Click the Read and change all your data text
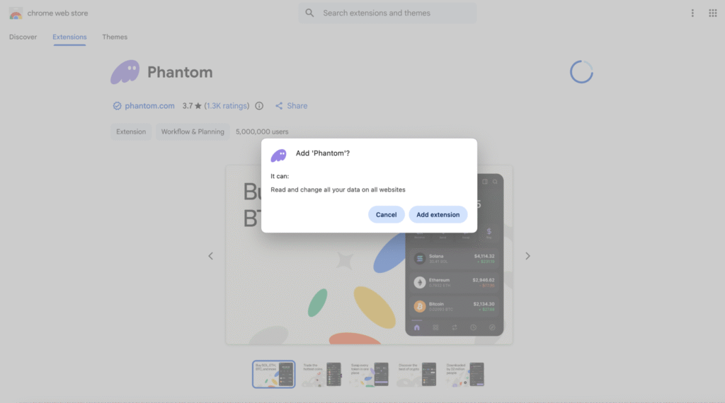725x403 pixels. point(338,189)
